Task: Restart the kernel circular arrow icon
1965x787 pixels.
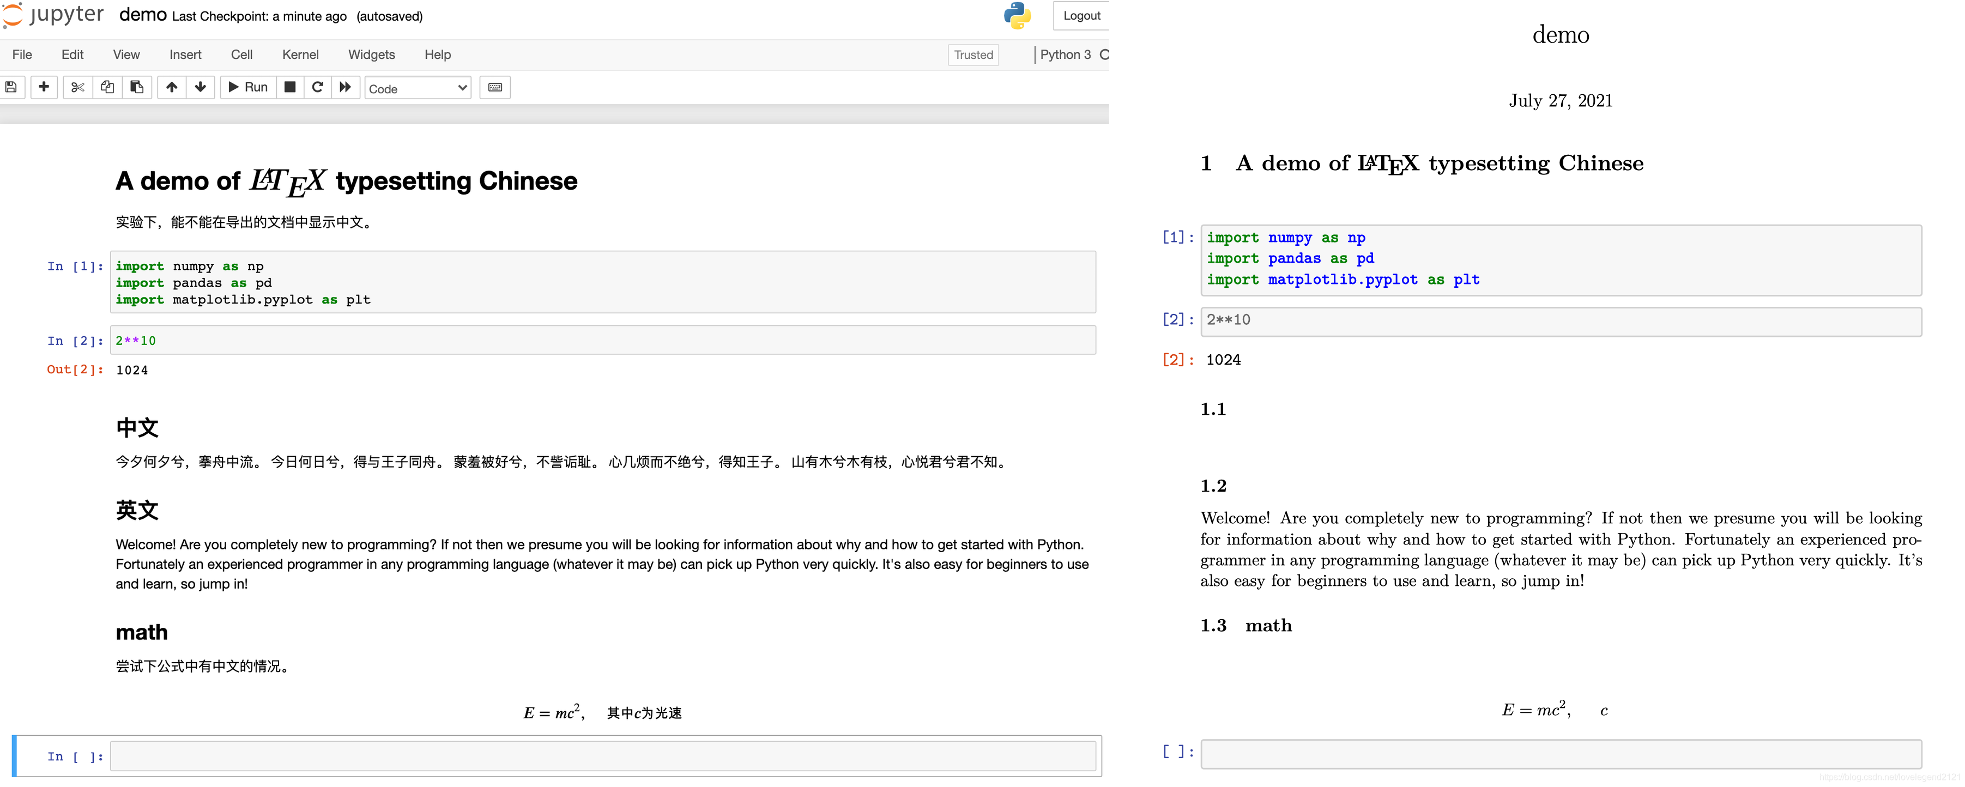Action: pos(317,87)
